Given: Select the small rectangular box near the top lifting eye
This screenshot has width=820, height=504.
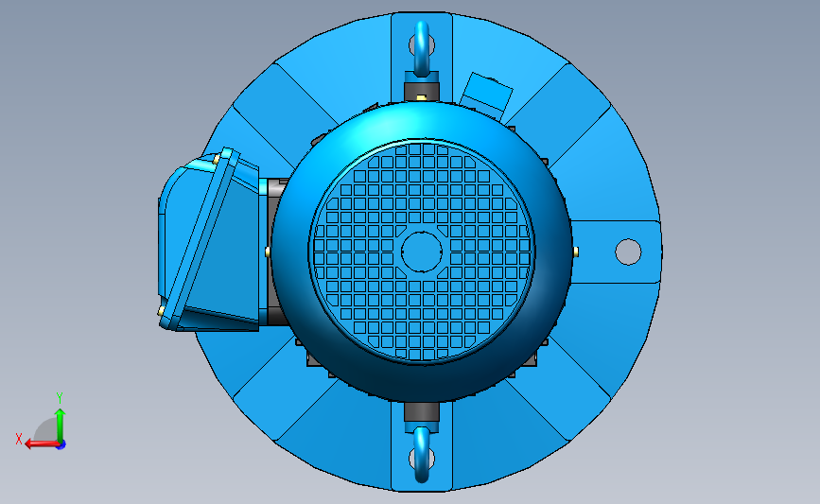Looking at the screenshot, I should click(486, 96).
